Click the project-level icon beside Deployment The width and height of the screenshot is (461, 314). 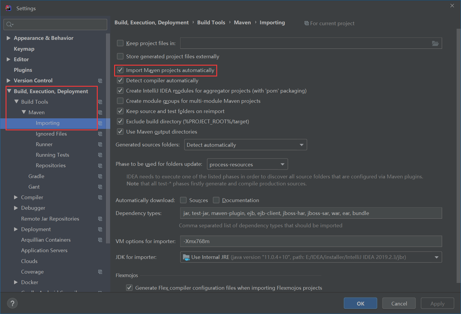pyautogui.click(x=100, y=229)
